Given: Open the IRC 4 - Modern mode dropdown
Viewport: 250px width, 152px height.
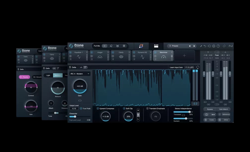Looking at the screenshot, I should pyautogui.click(x=80, y=74).
